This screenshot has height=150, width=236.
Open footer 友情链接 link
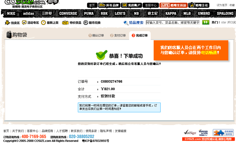click(121, 131)
